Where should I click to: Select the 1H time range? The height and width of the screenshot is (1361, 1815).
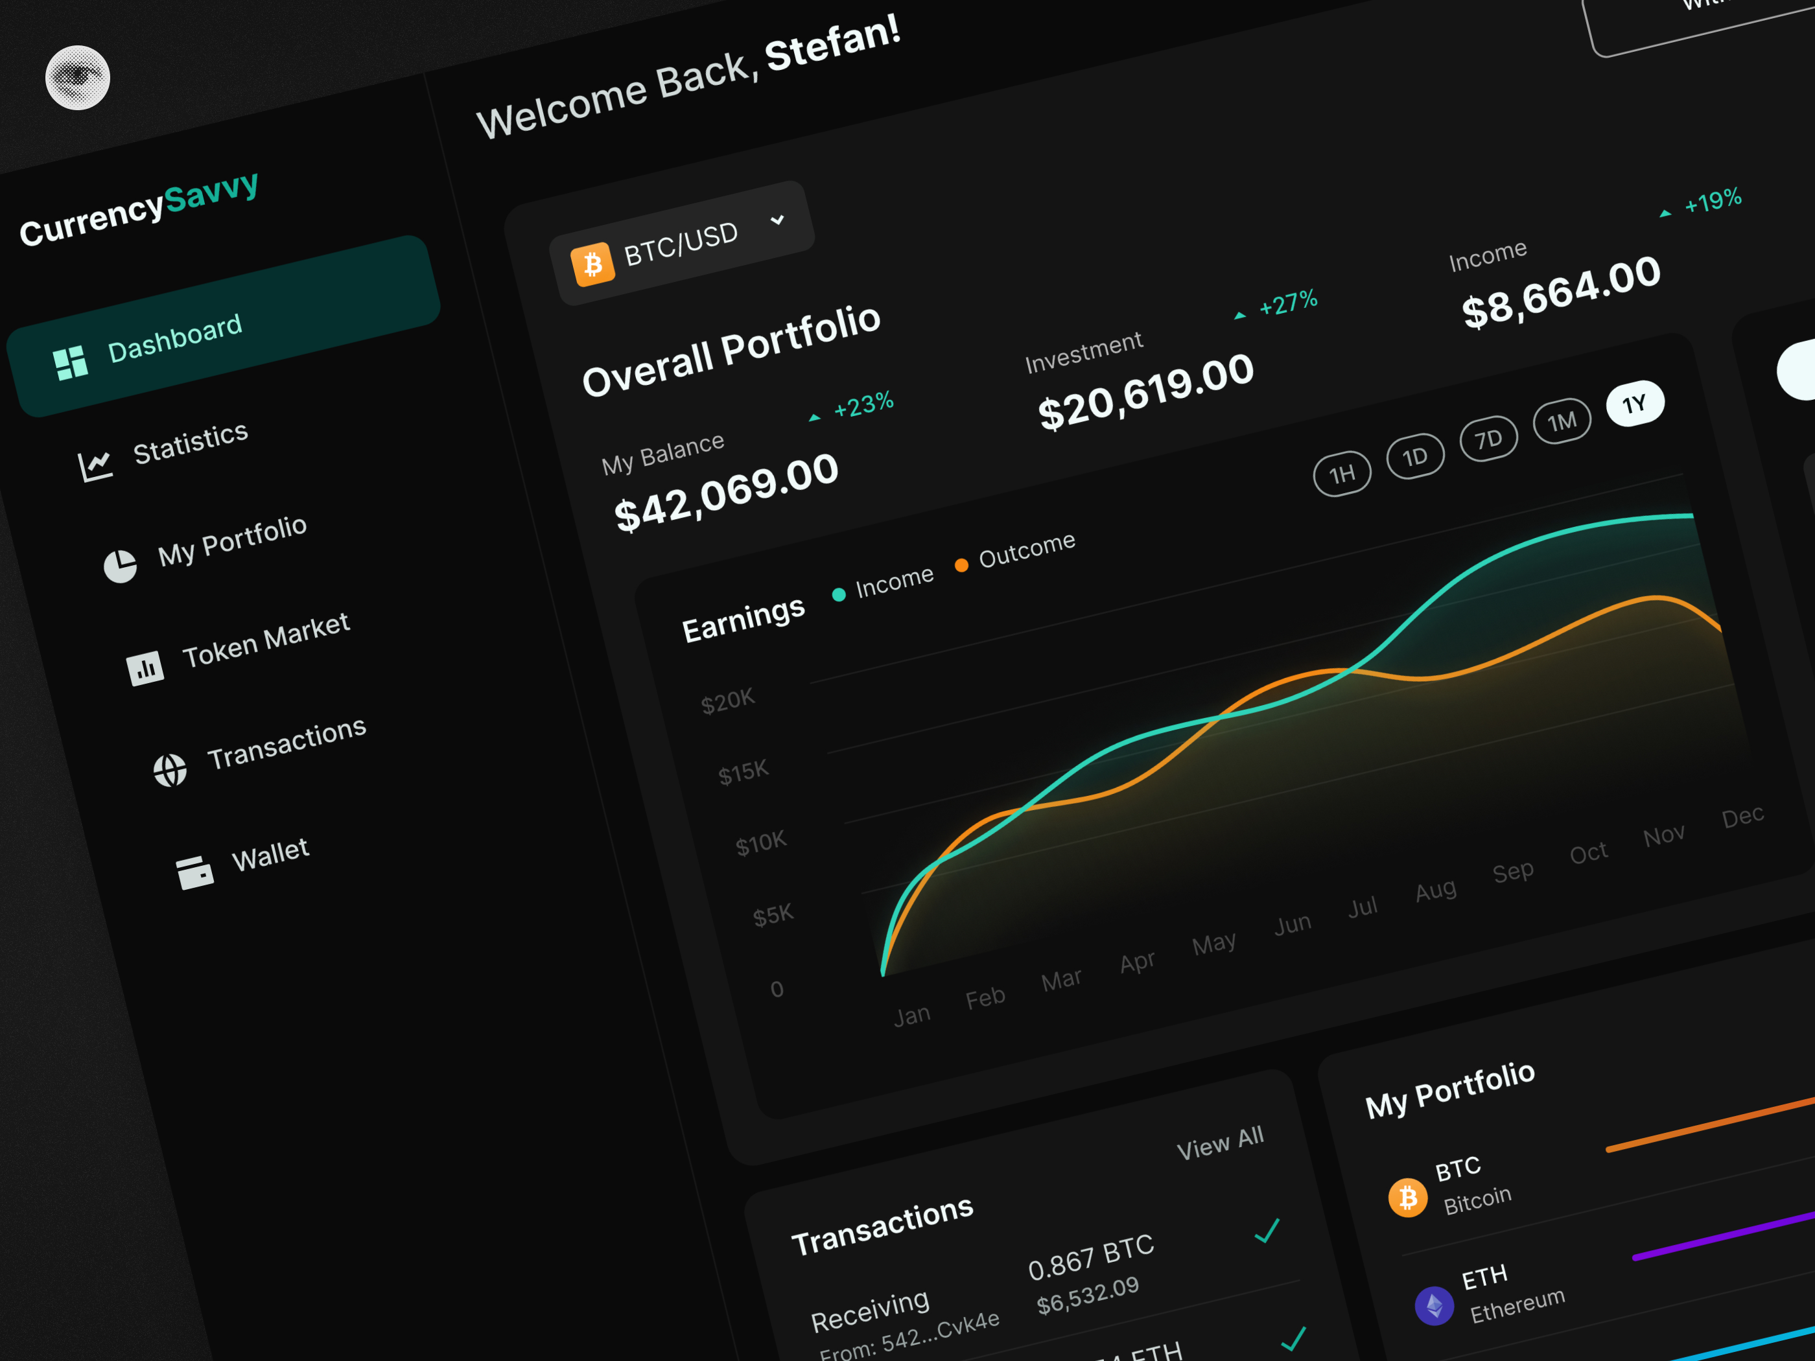click(x=1342, y=473)
